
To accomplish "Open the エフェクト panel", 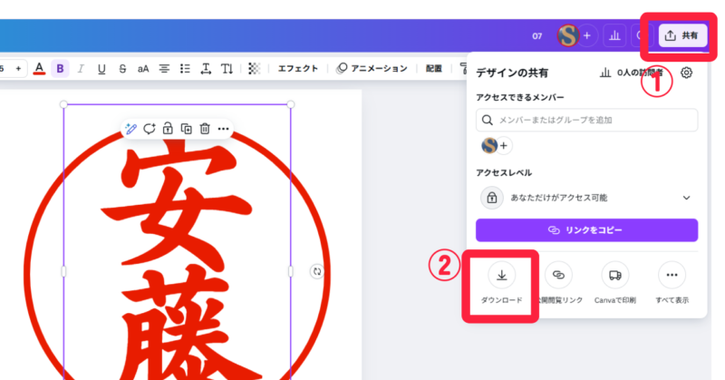I will pos(298,69).
